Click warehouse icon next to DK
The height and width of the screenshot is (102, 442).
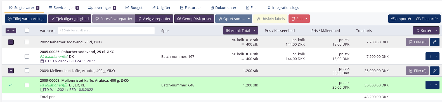[x=66, y=56]
